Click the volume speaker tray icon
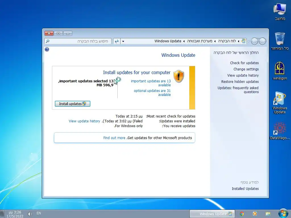This screenshot has width=291, height=218. point(30,214)
